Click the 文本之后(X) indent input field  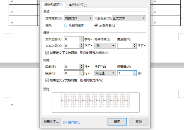[x=72, y=46]
